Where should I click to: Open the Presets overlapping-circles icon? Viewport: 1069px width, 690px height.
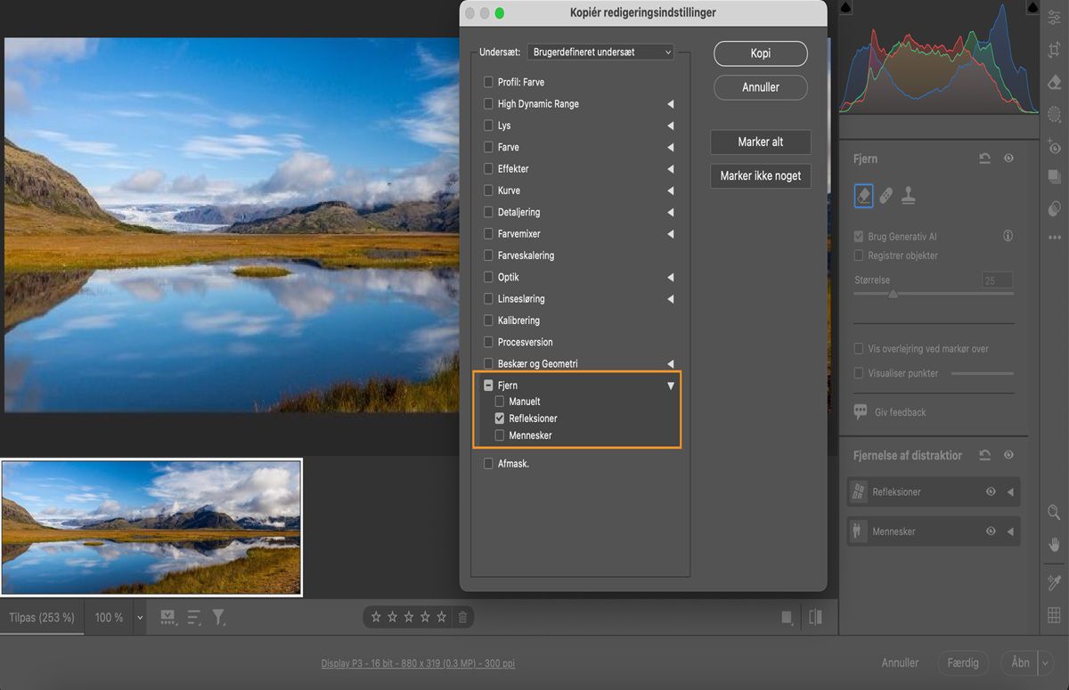coord(1055,208)
